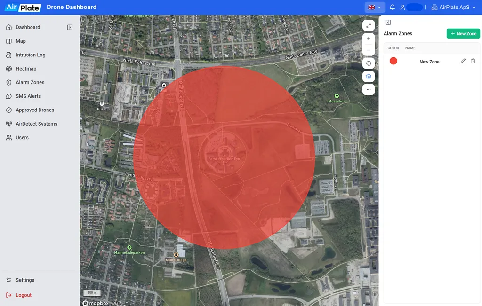Toggle fullscreen map view
Screen dimensions: 482x306
(x=368, y=25)
